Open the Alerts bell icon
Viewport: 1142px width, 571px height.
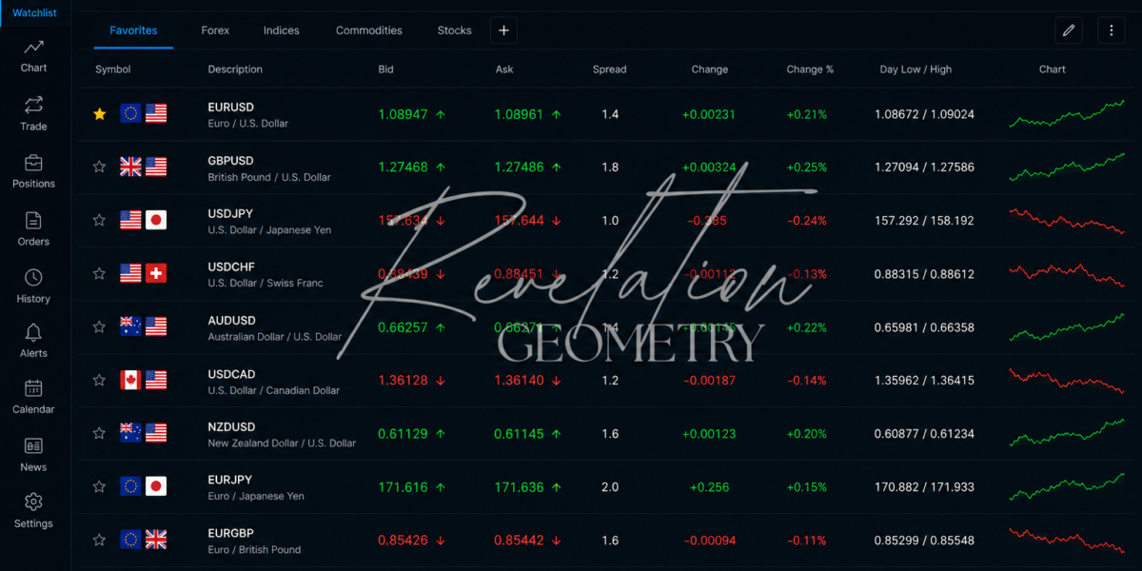33,332
